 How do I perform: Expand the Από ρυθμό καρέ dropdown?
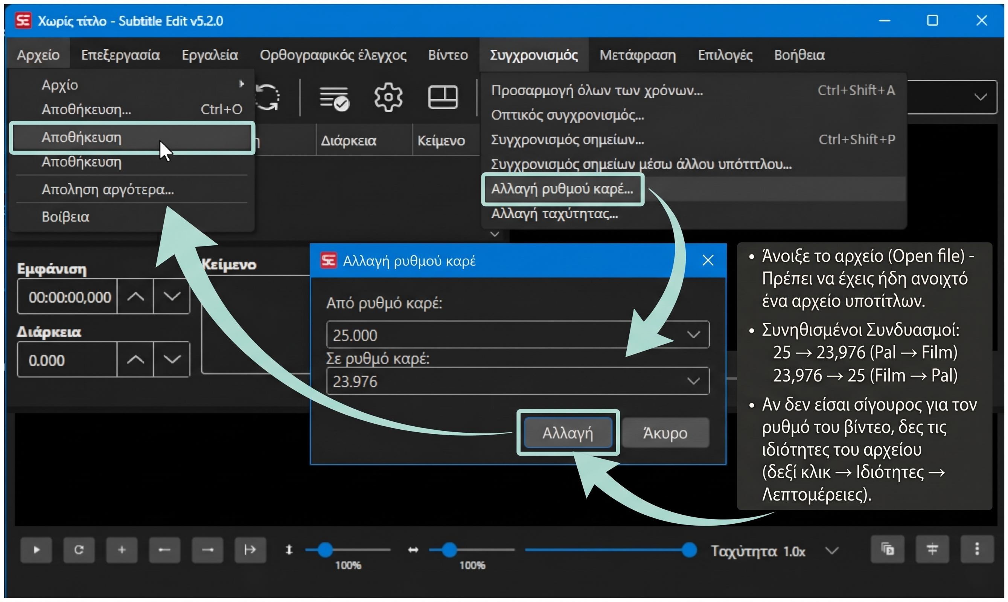693,334
